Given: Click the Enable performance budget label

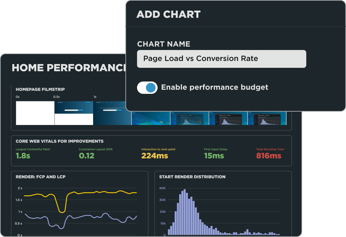Looking at the screenshot, I should (215, 87).
